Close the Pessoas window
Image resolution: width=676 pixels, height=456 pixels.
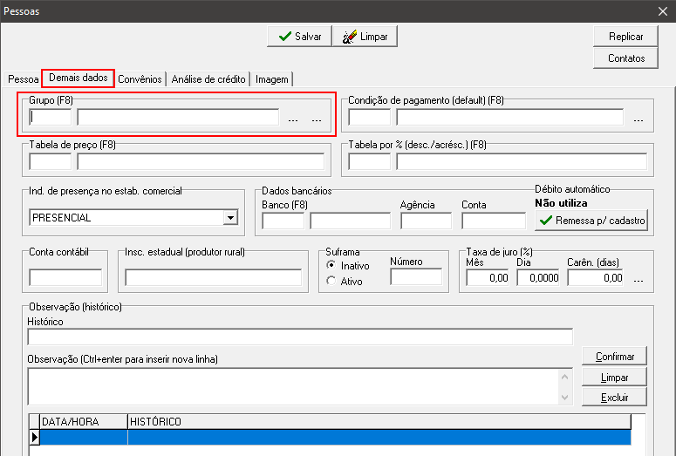coord(662,11)
